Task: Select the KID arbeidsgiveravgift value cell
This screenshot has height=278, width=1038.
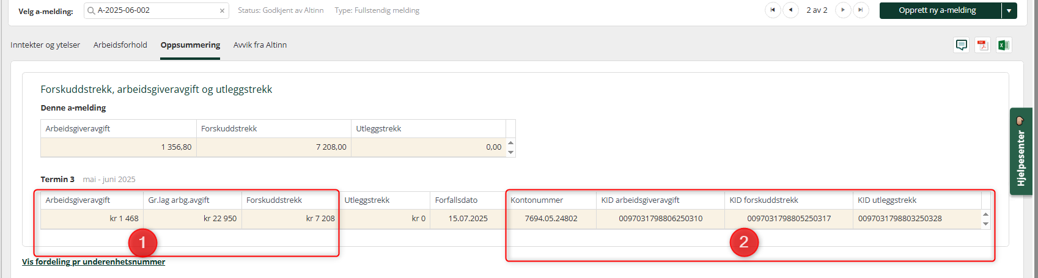Action: pyautogui.click(x=660, y=219)
